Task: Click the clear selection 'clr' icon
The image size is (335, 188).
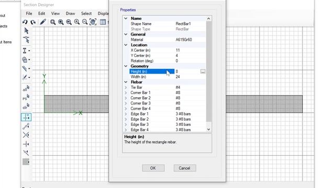Action: tap(26, 107)
